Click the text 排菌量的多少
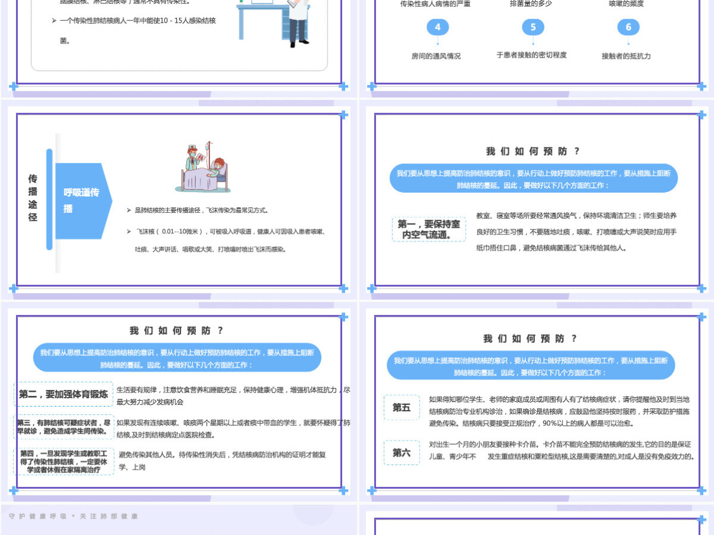This screenshot has width=714, height=535. 532,4
